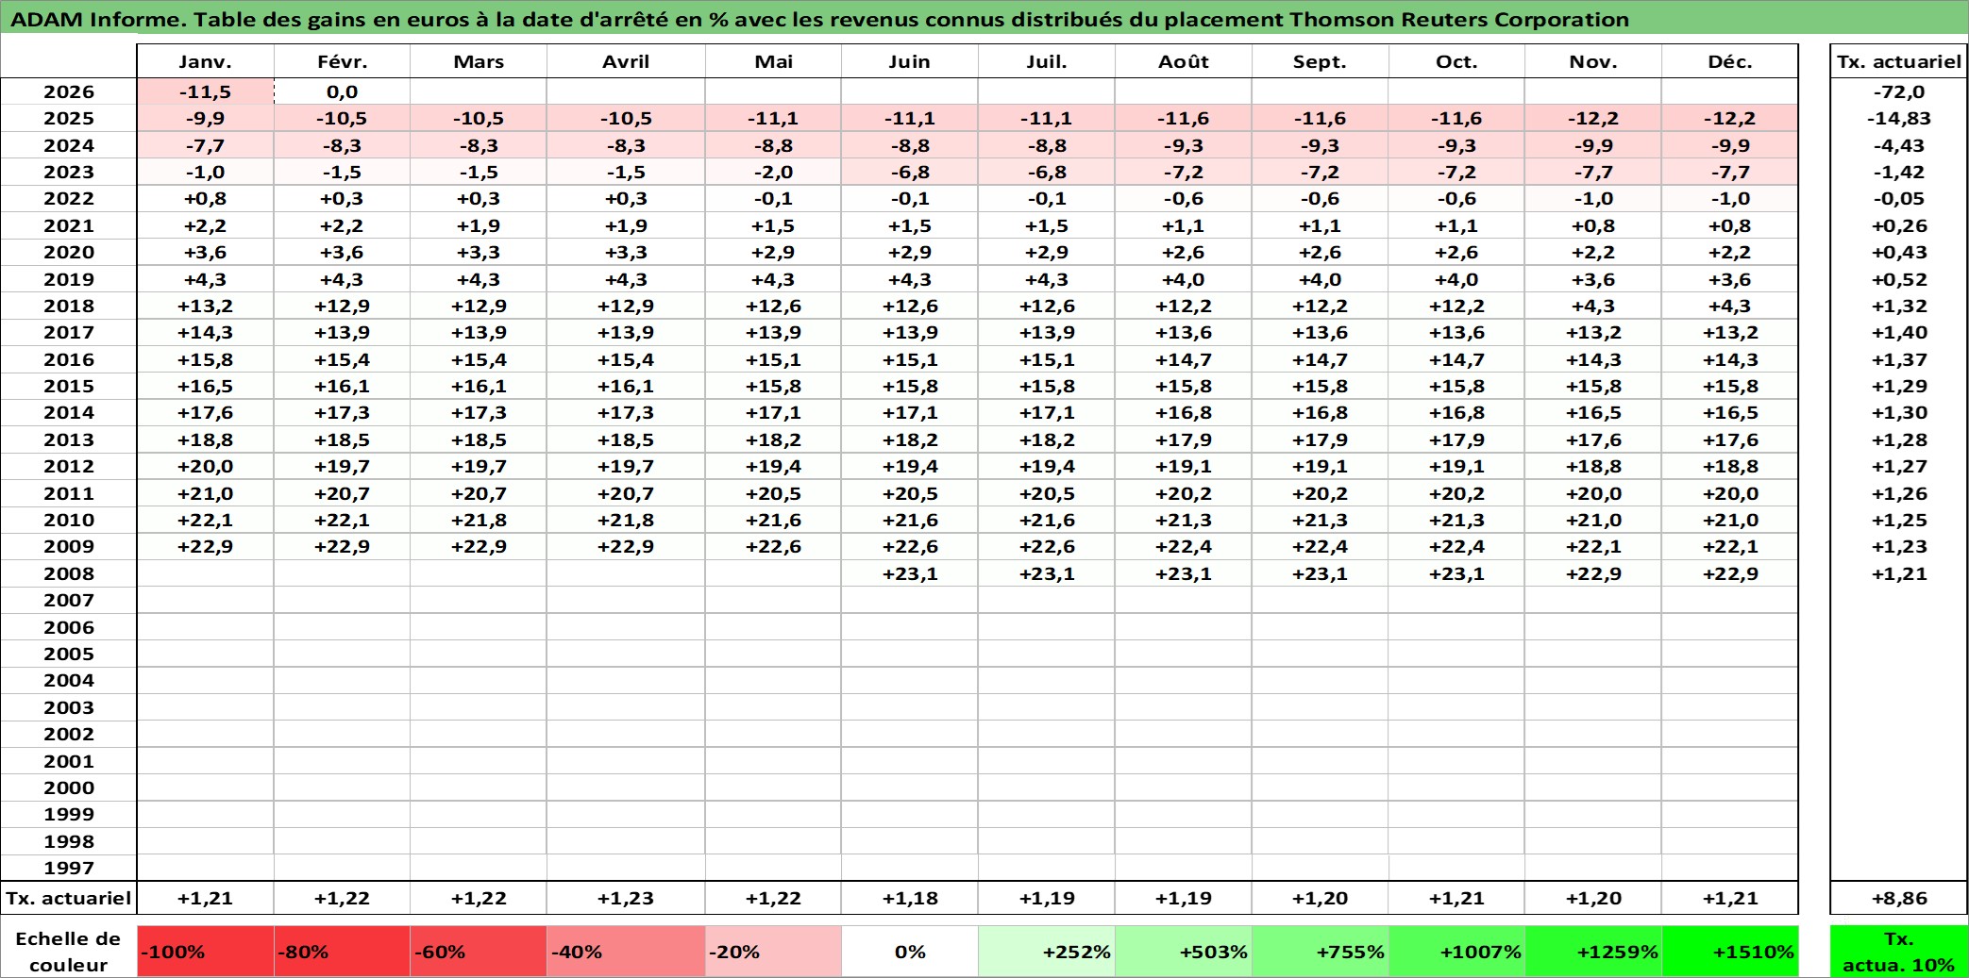
Task: Select the 2026 Janv. cell '-11,5'
Action: [x=206, y=91]
